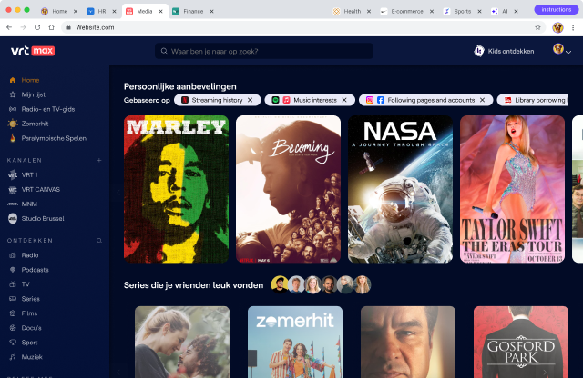Open the Becoming poster

tap(288, 189)
